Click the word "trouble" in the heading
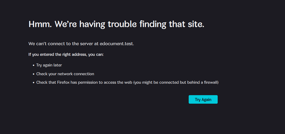 click(x=121, y=24)
